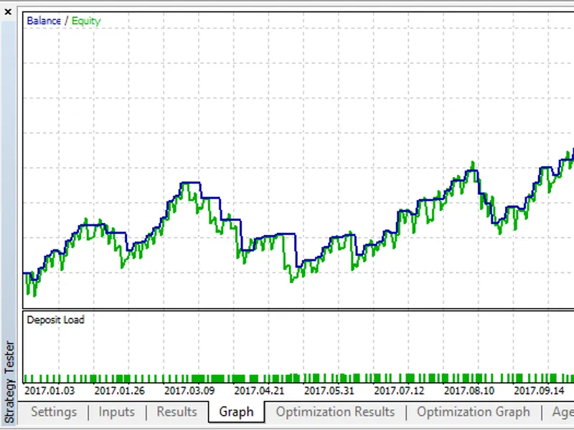Click the 2017.04.21 date label
Viewport: 574px width, 430px height.
259,391
